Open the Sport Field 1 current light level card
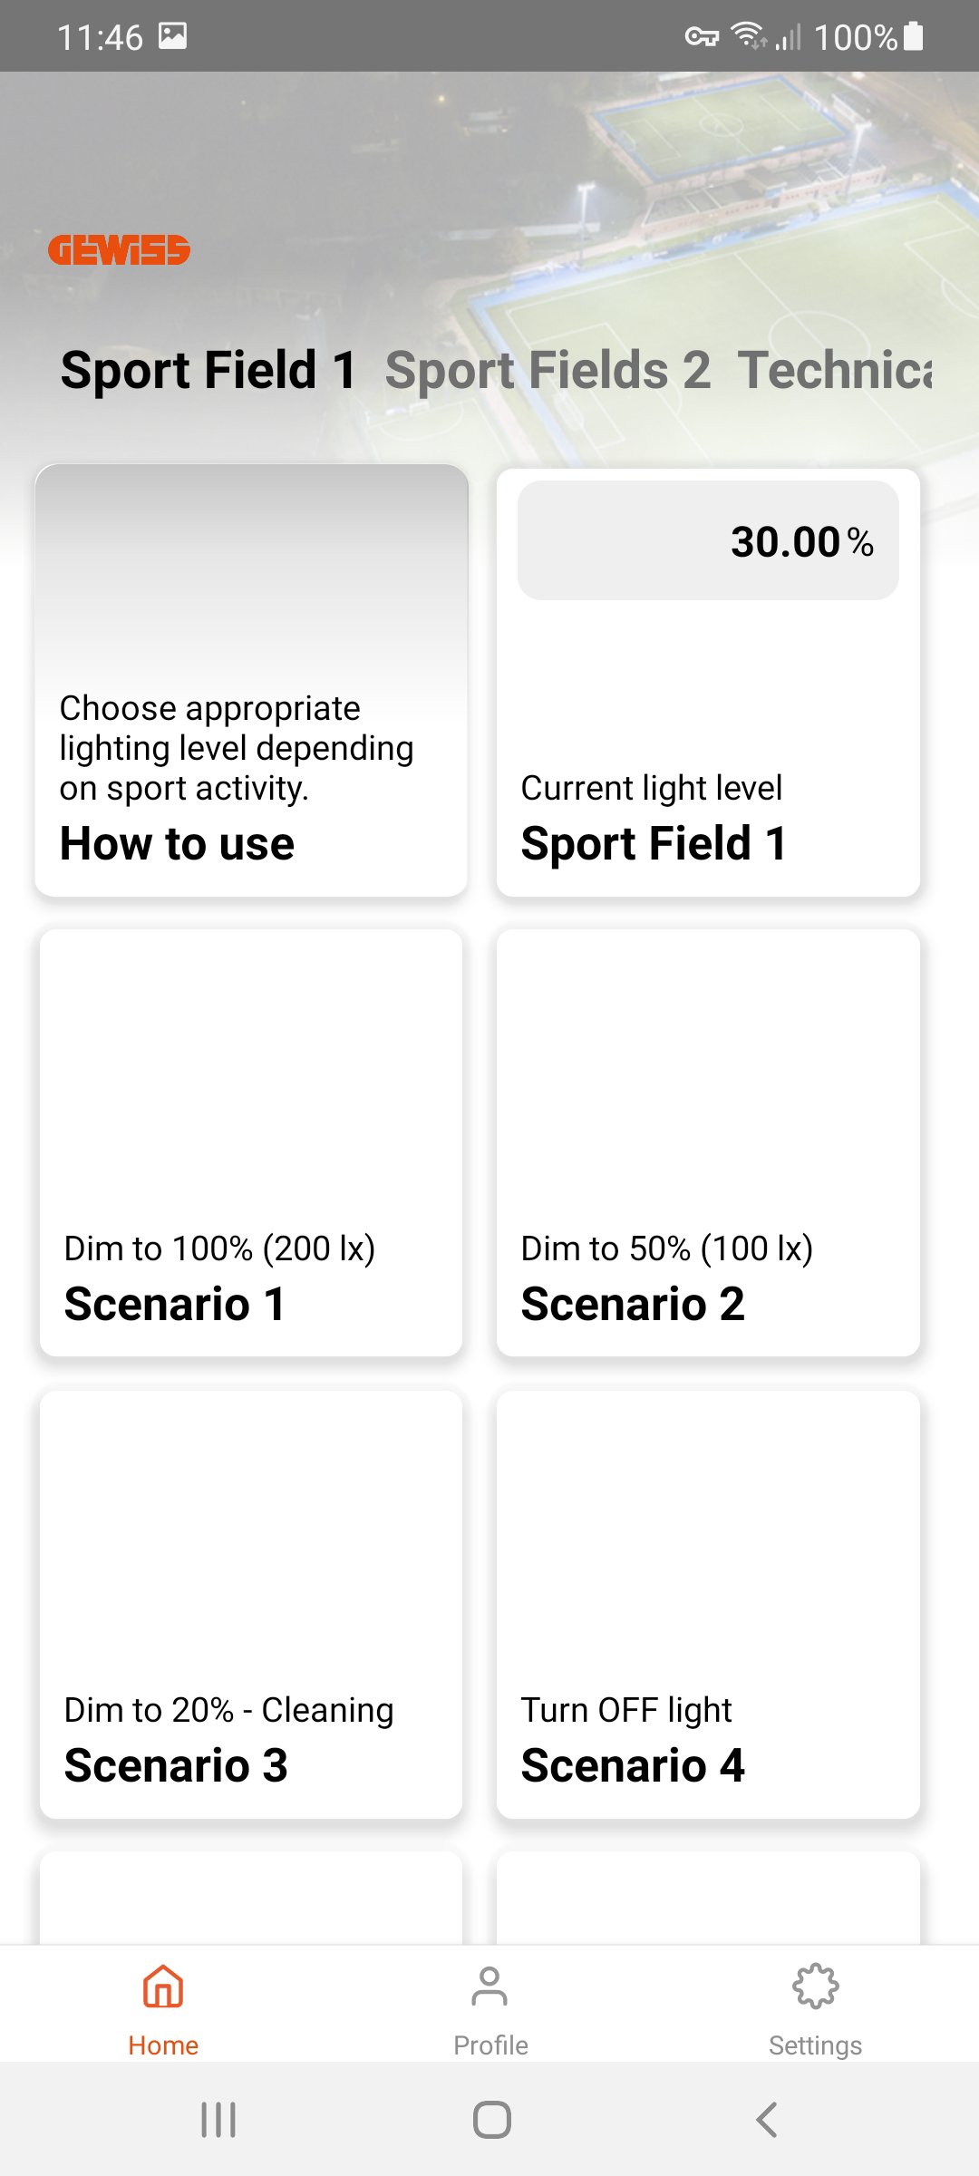The width and height of the screenshot is (979, 2176). pyautogui.click(x=708, y=683)
